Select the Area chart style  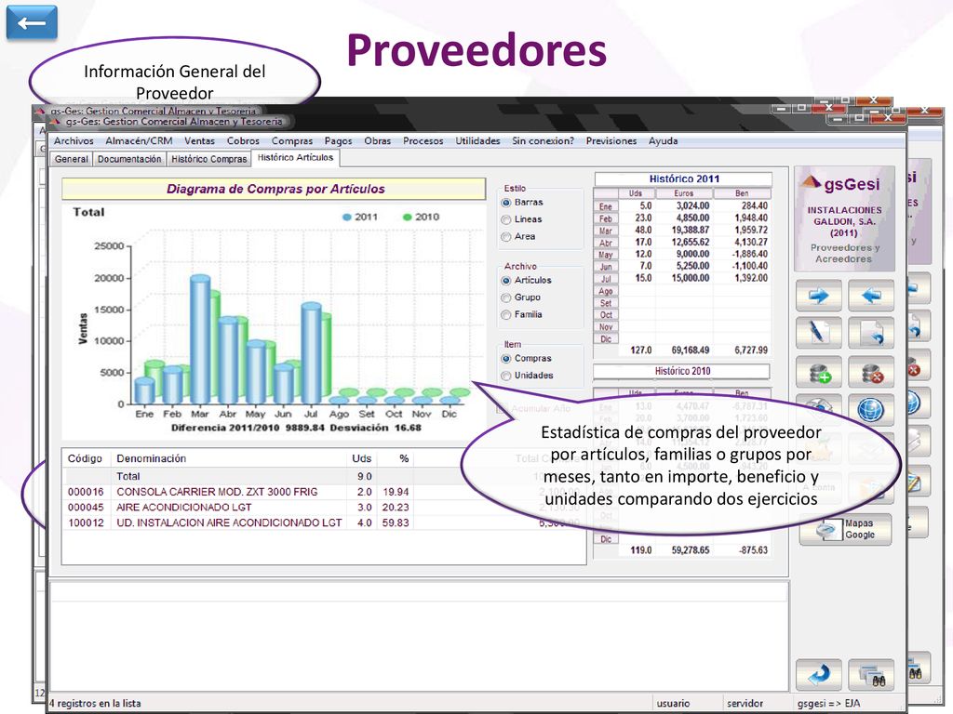pyautogui.click(x=505, y=237)
